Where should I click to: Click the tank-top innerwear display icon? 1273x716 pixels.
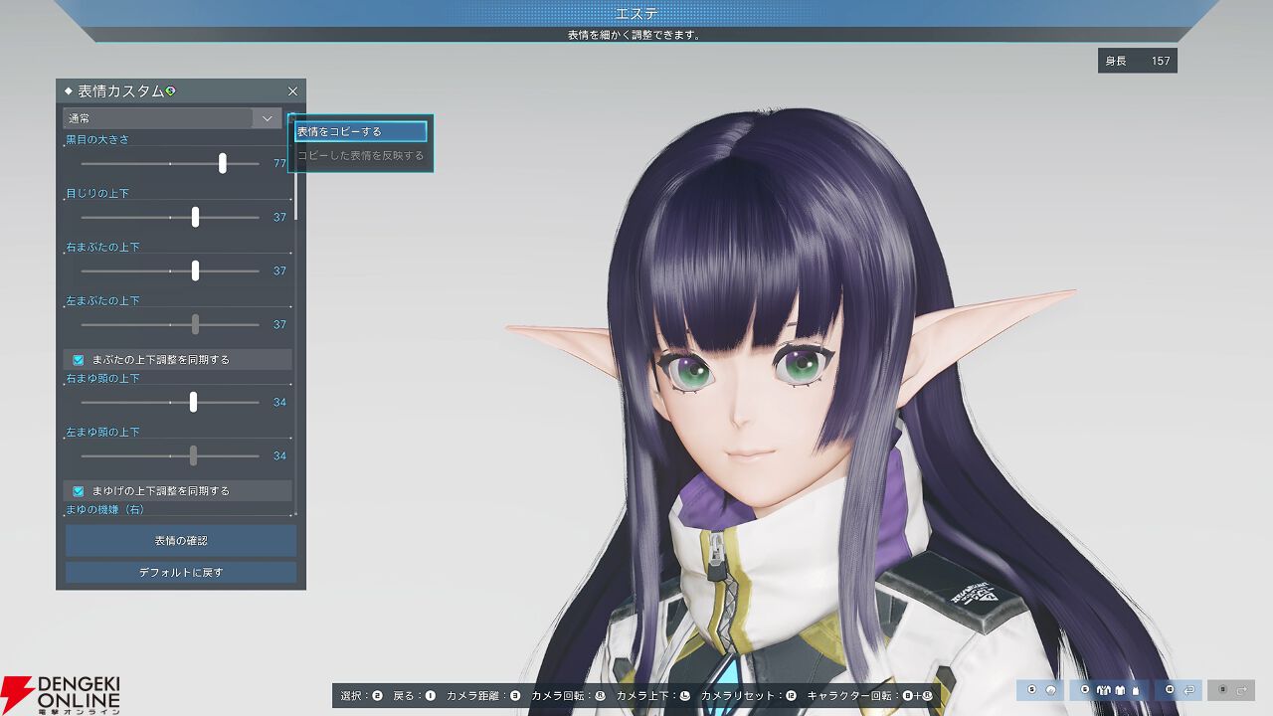point(1134,690)
